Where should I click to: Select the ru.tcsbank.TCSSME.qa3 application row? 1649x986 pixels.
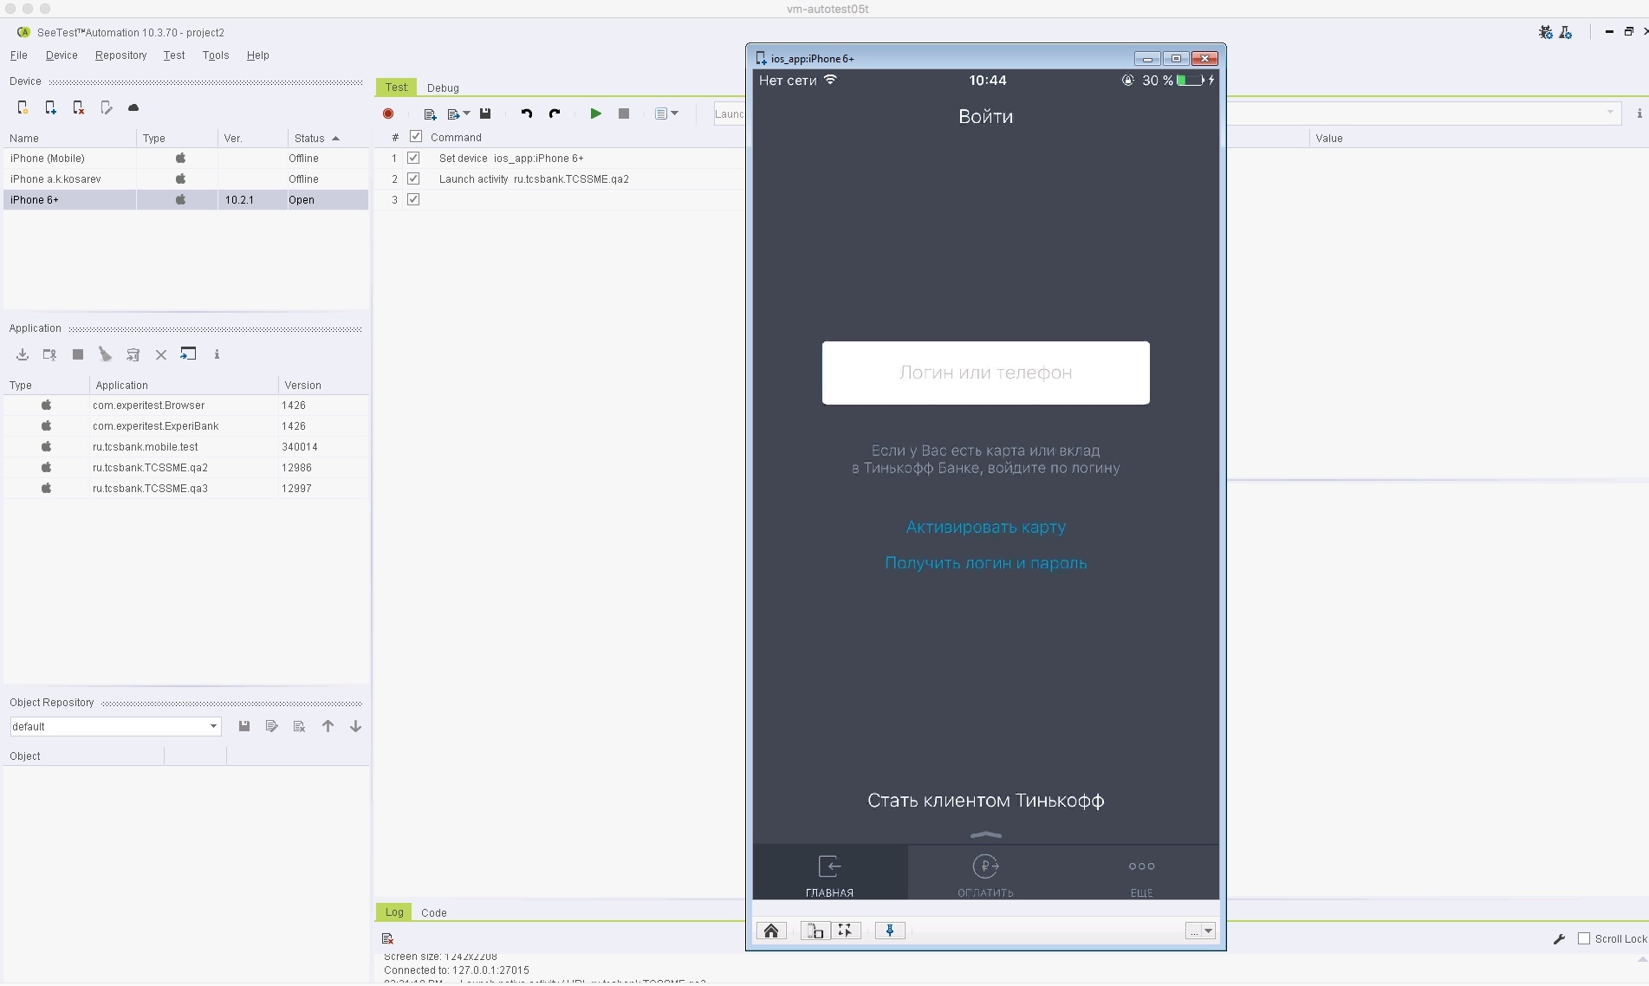pyautogui.click(x=185, y=489)
